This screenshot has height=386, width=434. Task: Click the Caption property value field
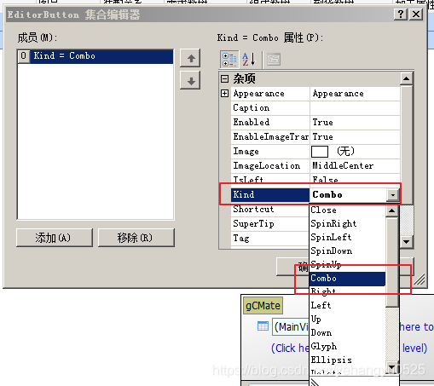(x=355, y=108)
